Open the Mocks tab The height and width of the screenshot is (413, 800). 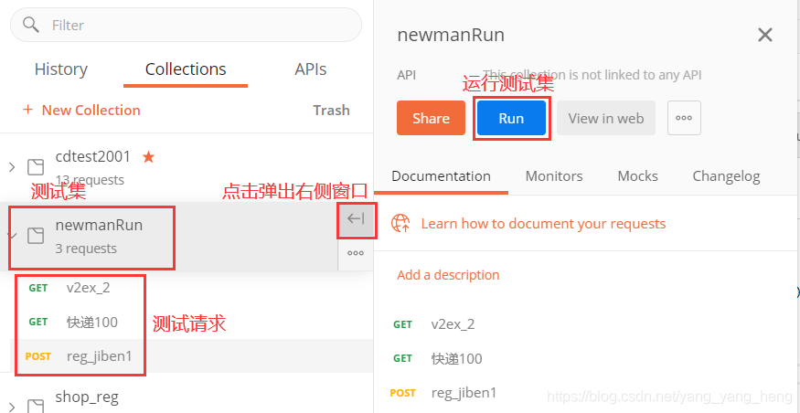click(x=637, y=176)
